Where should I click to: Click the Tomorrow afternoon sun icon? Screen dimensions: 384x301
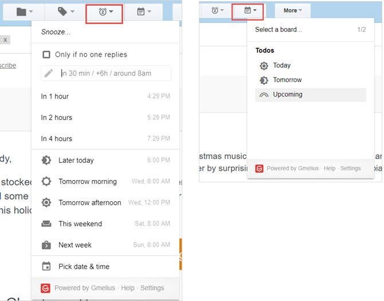46,202
